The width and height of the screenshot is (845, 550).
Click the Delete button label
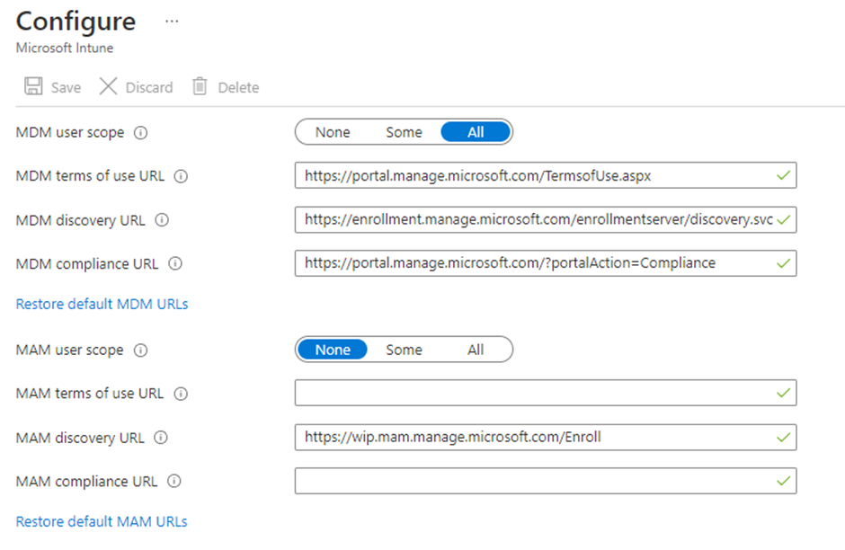tap(238, 87)
